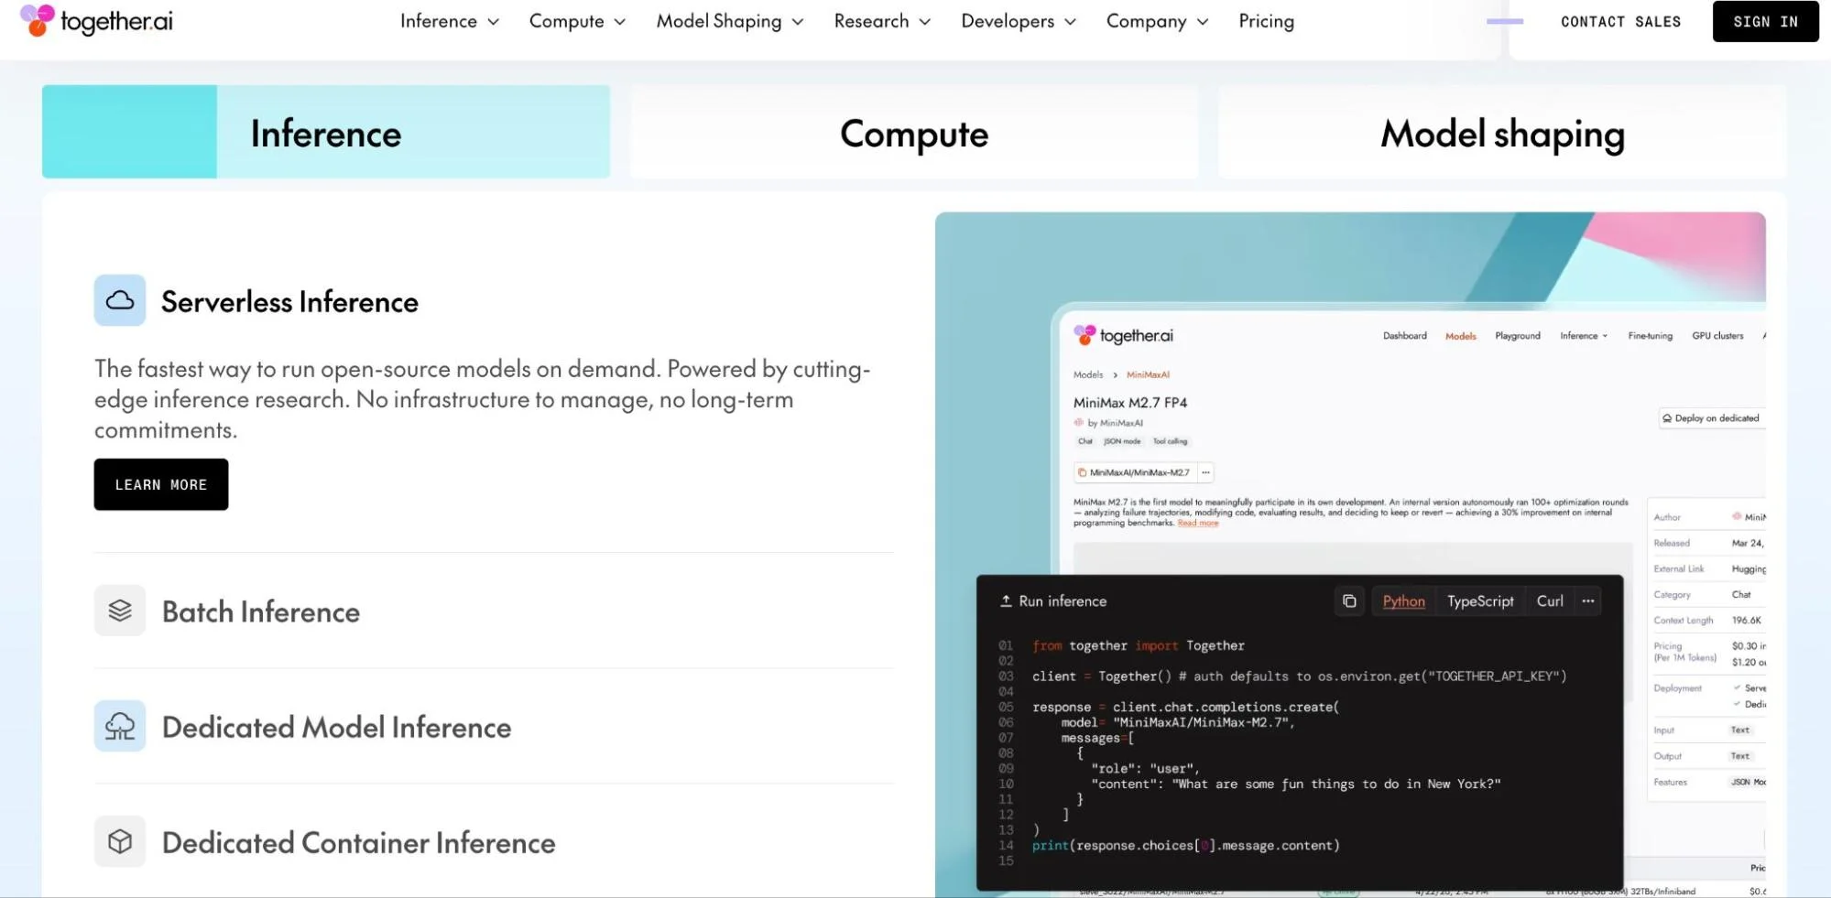Click the Models breadcrumb link

tap(1088, 374)
